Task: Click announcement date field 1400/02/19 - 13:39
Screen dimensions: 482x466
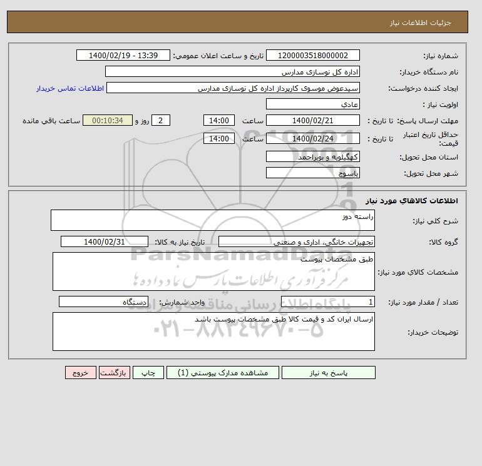Action: click(123, 55)
